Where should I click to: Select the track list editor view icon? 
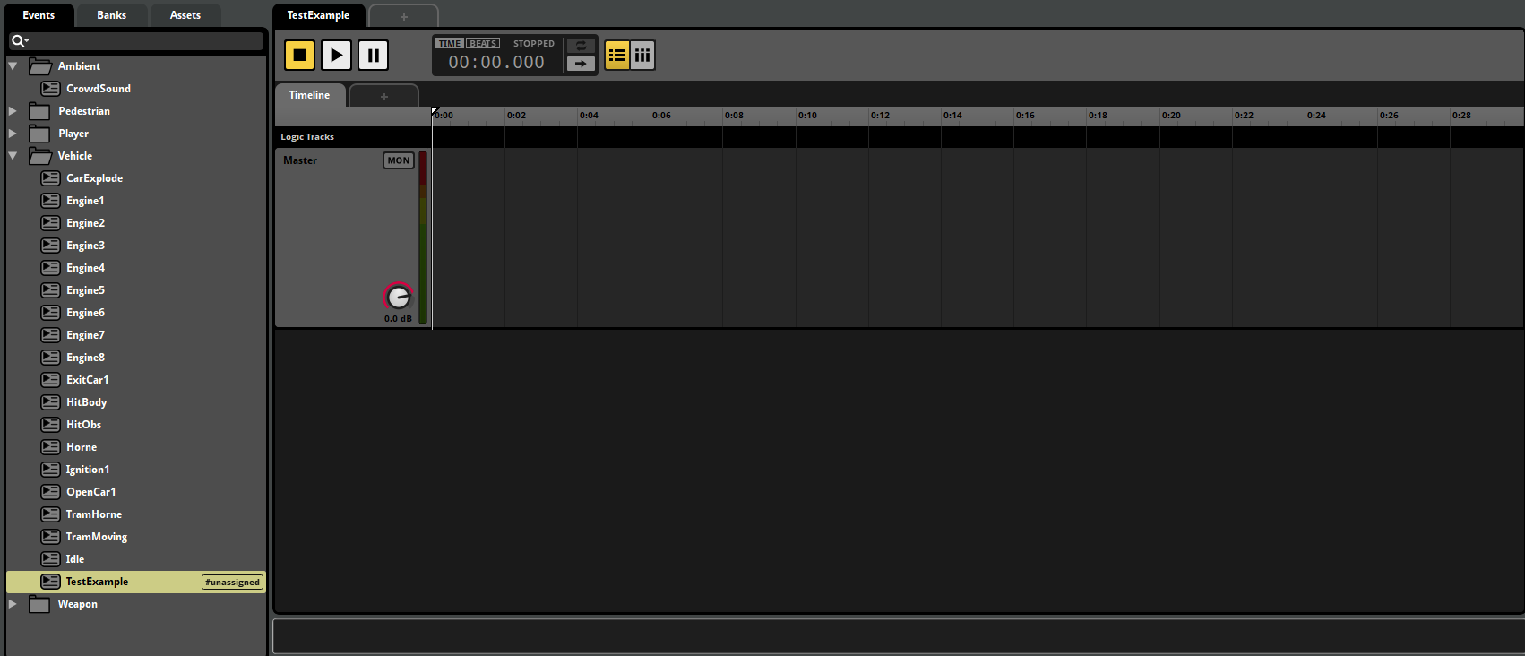tap(617, 55)
